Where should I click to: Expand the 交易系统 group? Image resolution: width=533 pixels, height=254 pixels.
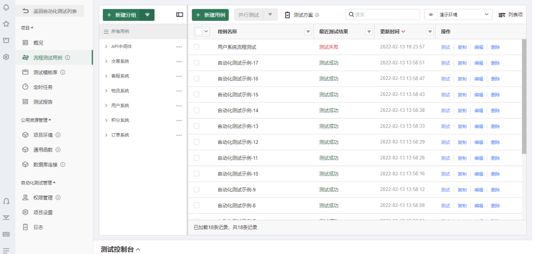(106, 61)
